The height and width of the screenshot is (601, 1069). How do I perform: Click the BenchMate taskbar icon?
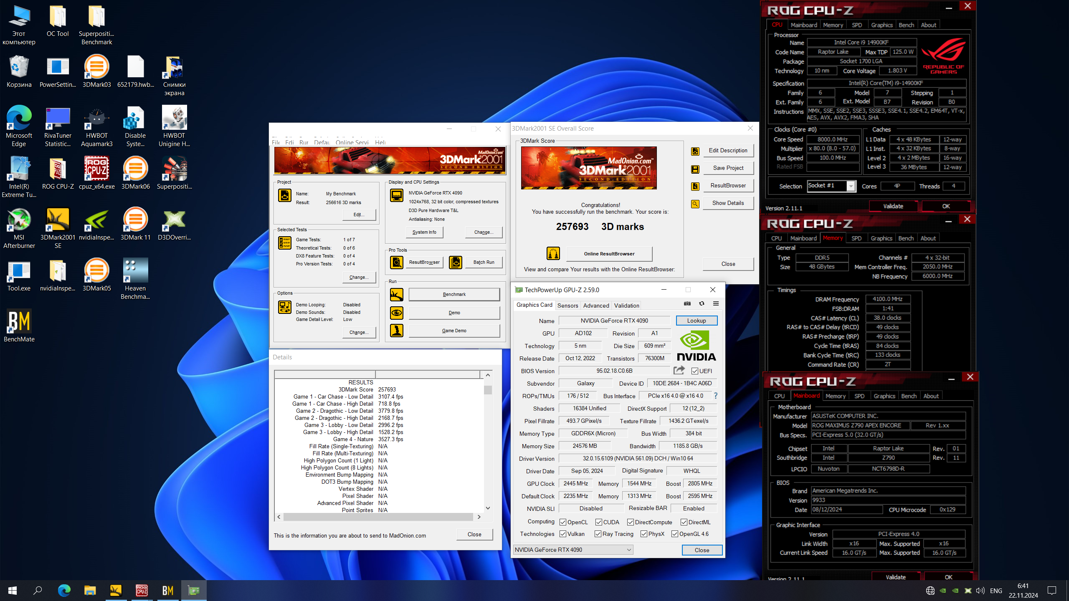pyautogui.click(x=168, y=590)
